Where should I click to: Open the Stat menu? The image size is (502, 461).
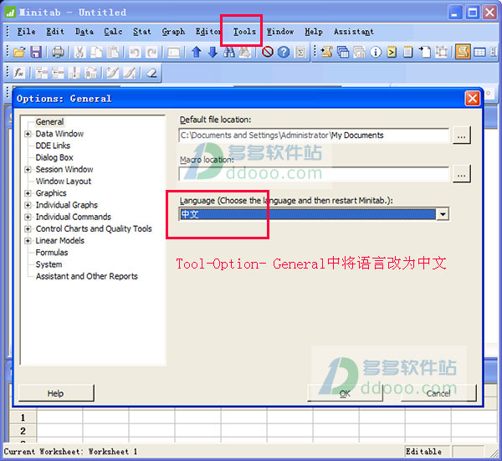(x=142, y=32)
